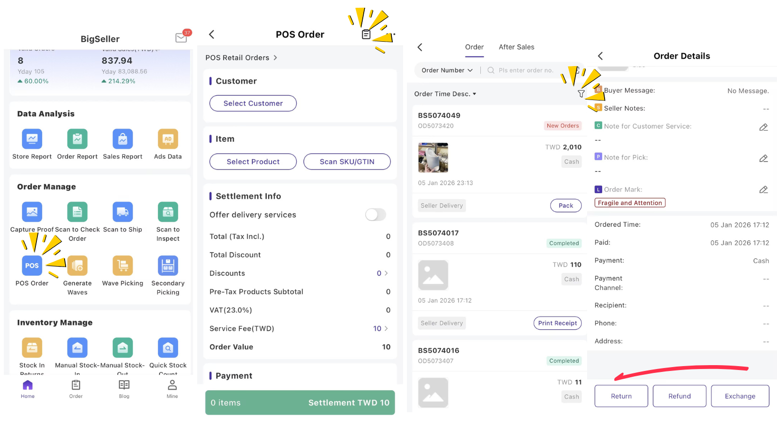Toggle Offer delivery services switch
The image size is (777, 437).
[376, 215]
